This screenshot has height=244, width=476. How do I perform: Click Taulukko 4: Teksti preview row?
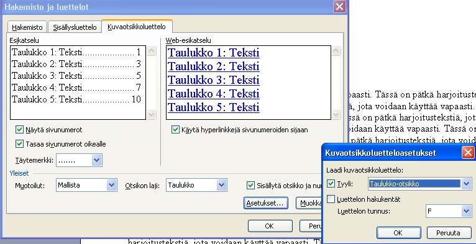pyautogui.click(x=76, y=88)
